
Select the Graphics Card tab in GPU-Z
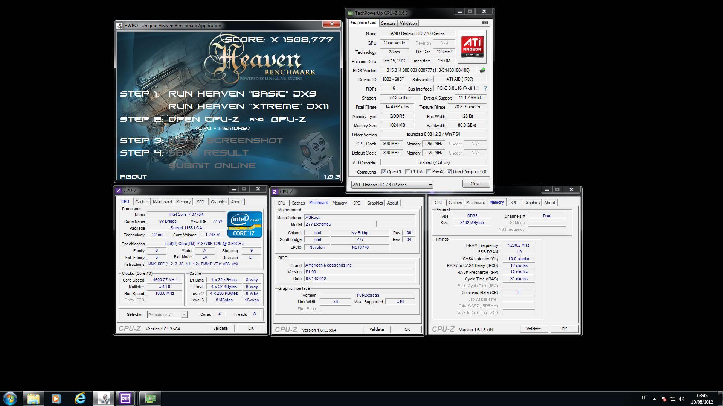[x=363, y=23]
